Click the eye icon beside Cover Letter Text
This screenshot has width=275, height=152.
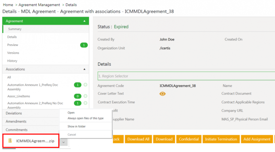pos(162,94)
